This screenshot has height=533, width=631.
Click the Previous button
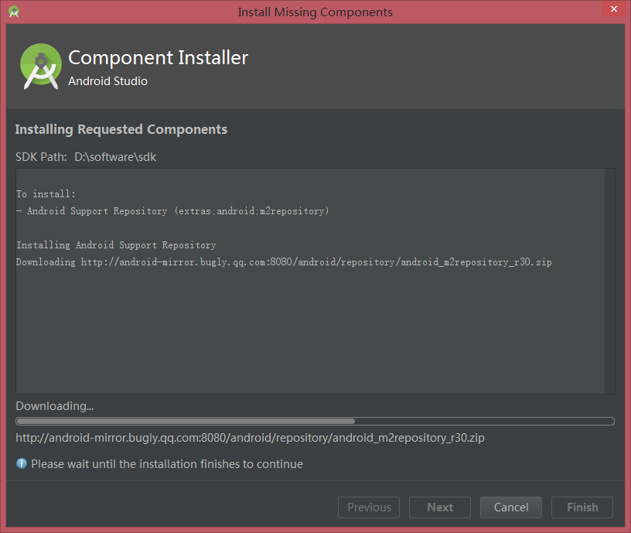click(369, 507)
